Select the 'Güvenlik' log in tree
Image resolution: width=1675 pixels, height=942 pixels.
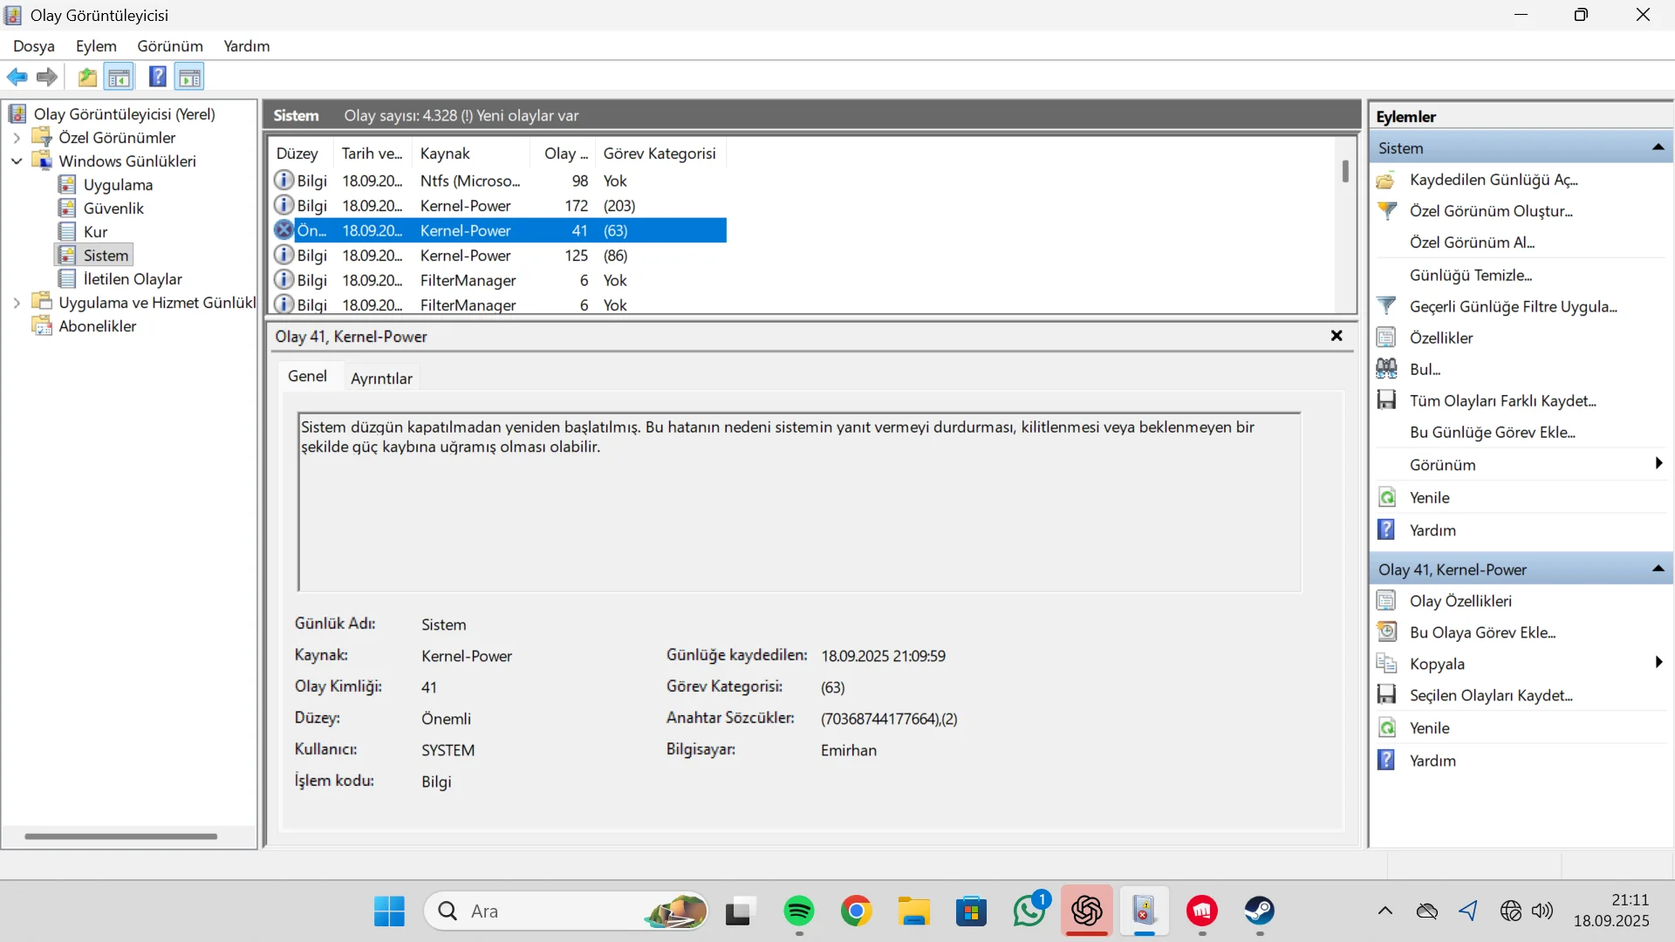point(113,208)
